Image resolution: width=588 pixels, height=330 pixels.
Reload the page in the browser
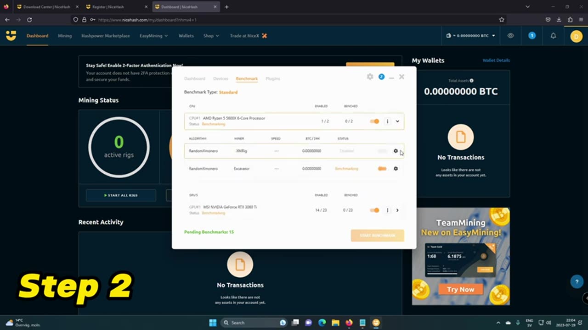pos(29,20)
